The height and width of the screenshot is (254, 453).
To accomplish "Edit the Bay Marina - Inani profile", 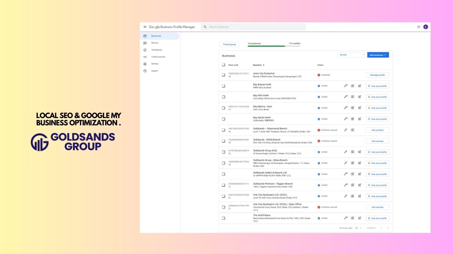I will tap(346, 108).
